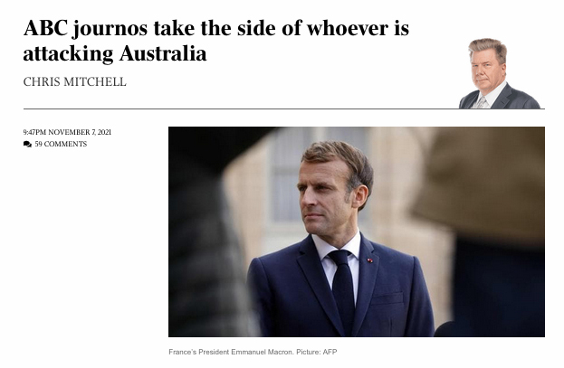Open the 59 COMMENTS link
This screenshot has width=564, height=368.
[61, 144]
